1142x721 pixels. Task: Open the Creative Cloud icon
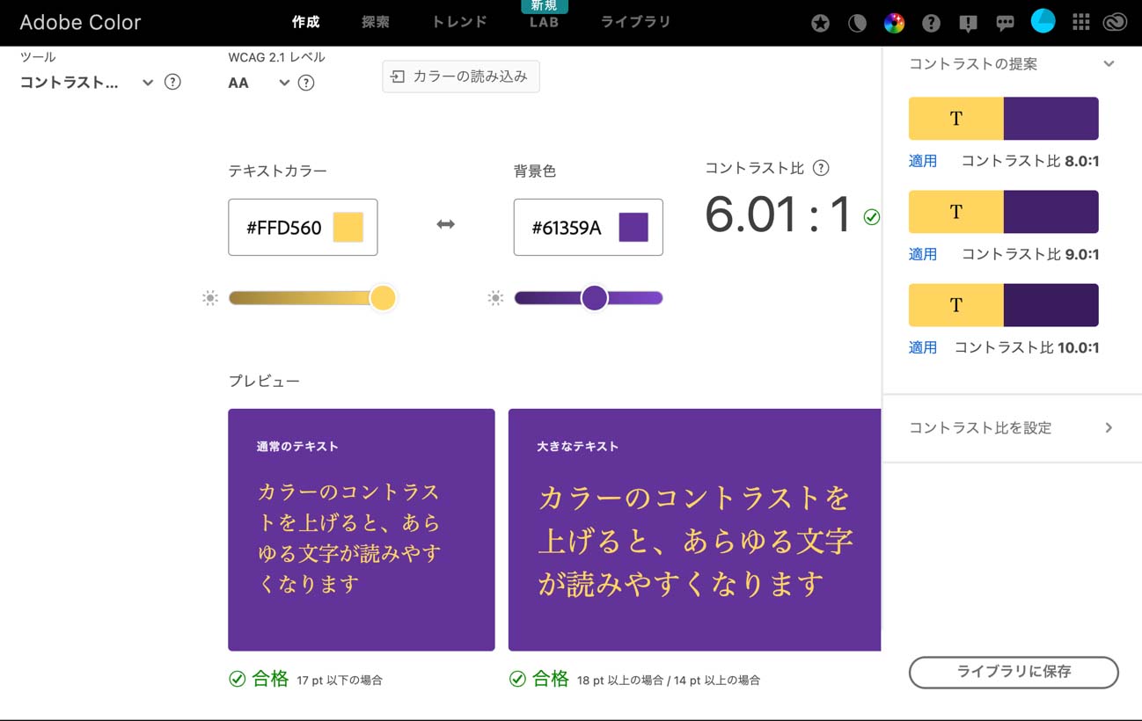point(1116,23)
